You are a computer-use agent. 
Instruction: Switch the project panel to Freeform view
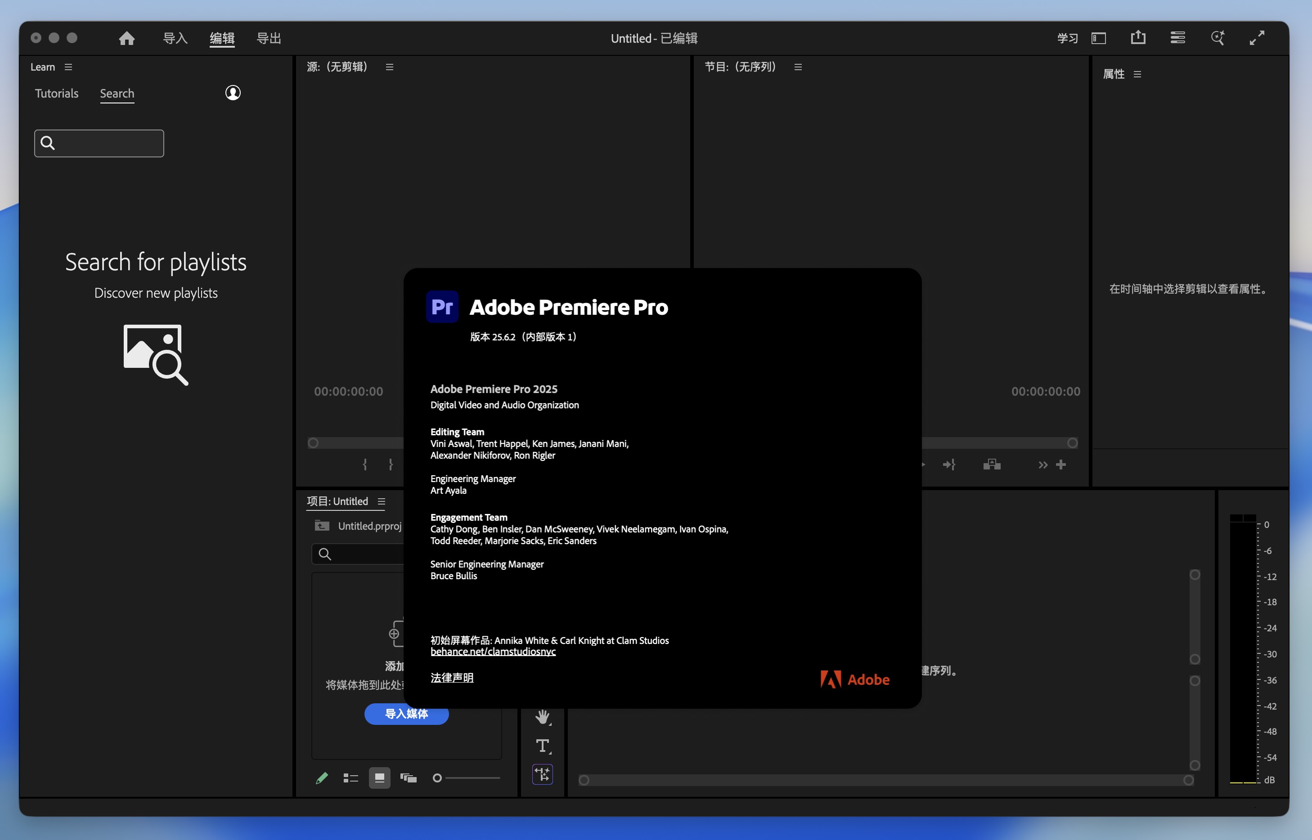(x=409, y=778)
